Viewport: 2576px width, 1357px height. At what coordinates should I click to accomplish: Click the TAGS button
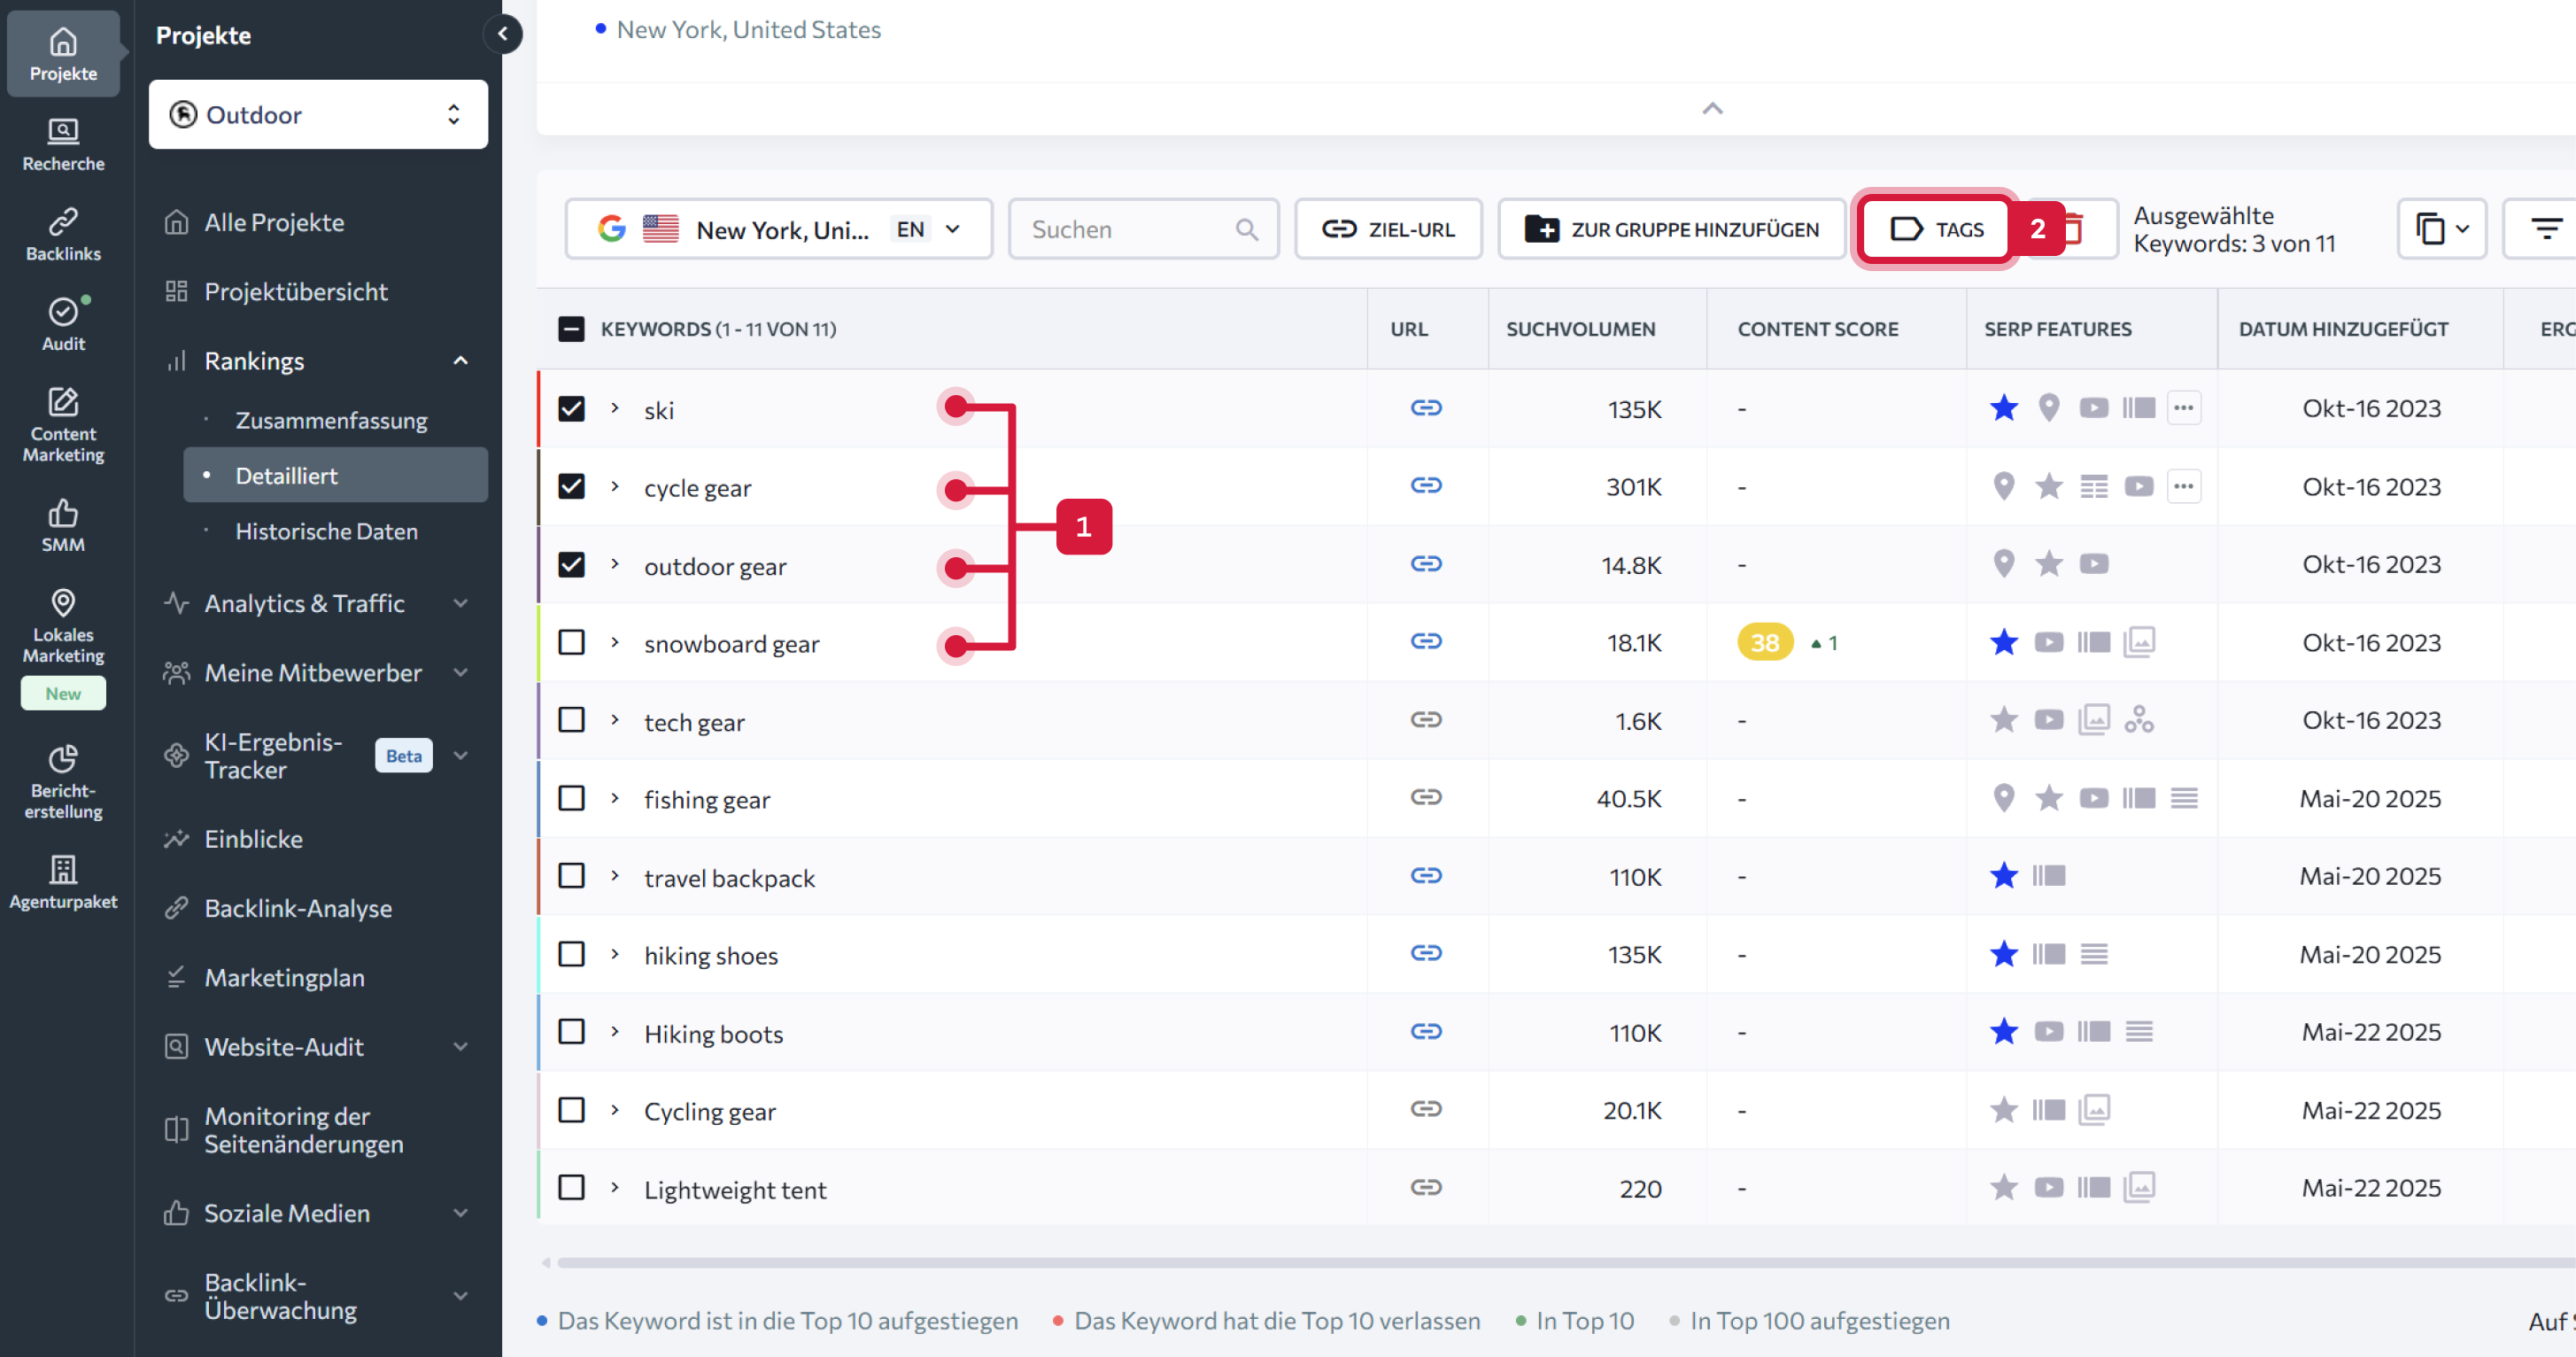pos(1936,230)
